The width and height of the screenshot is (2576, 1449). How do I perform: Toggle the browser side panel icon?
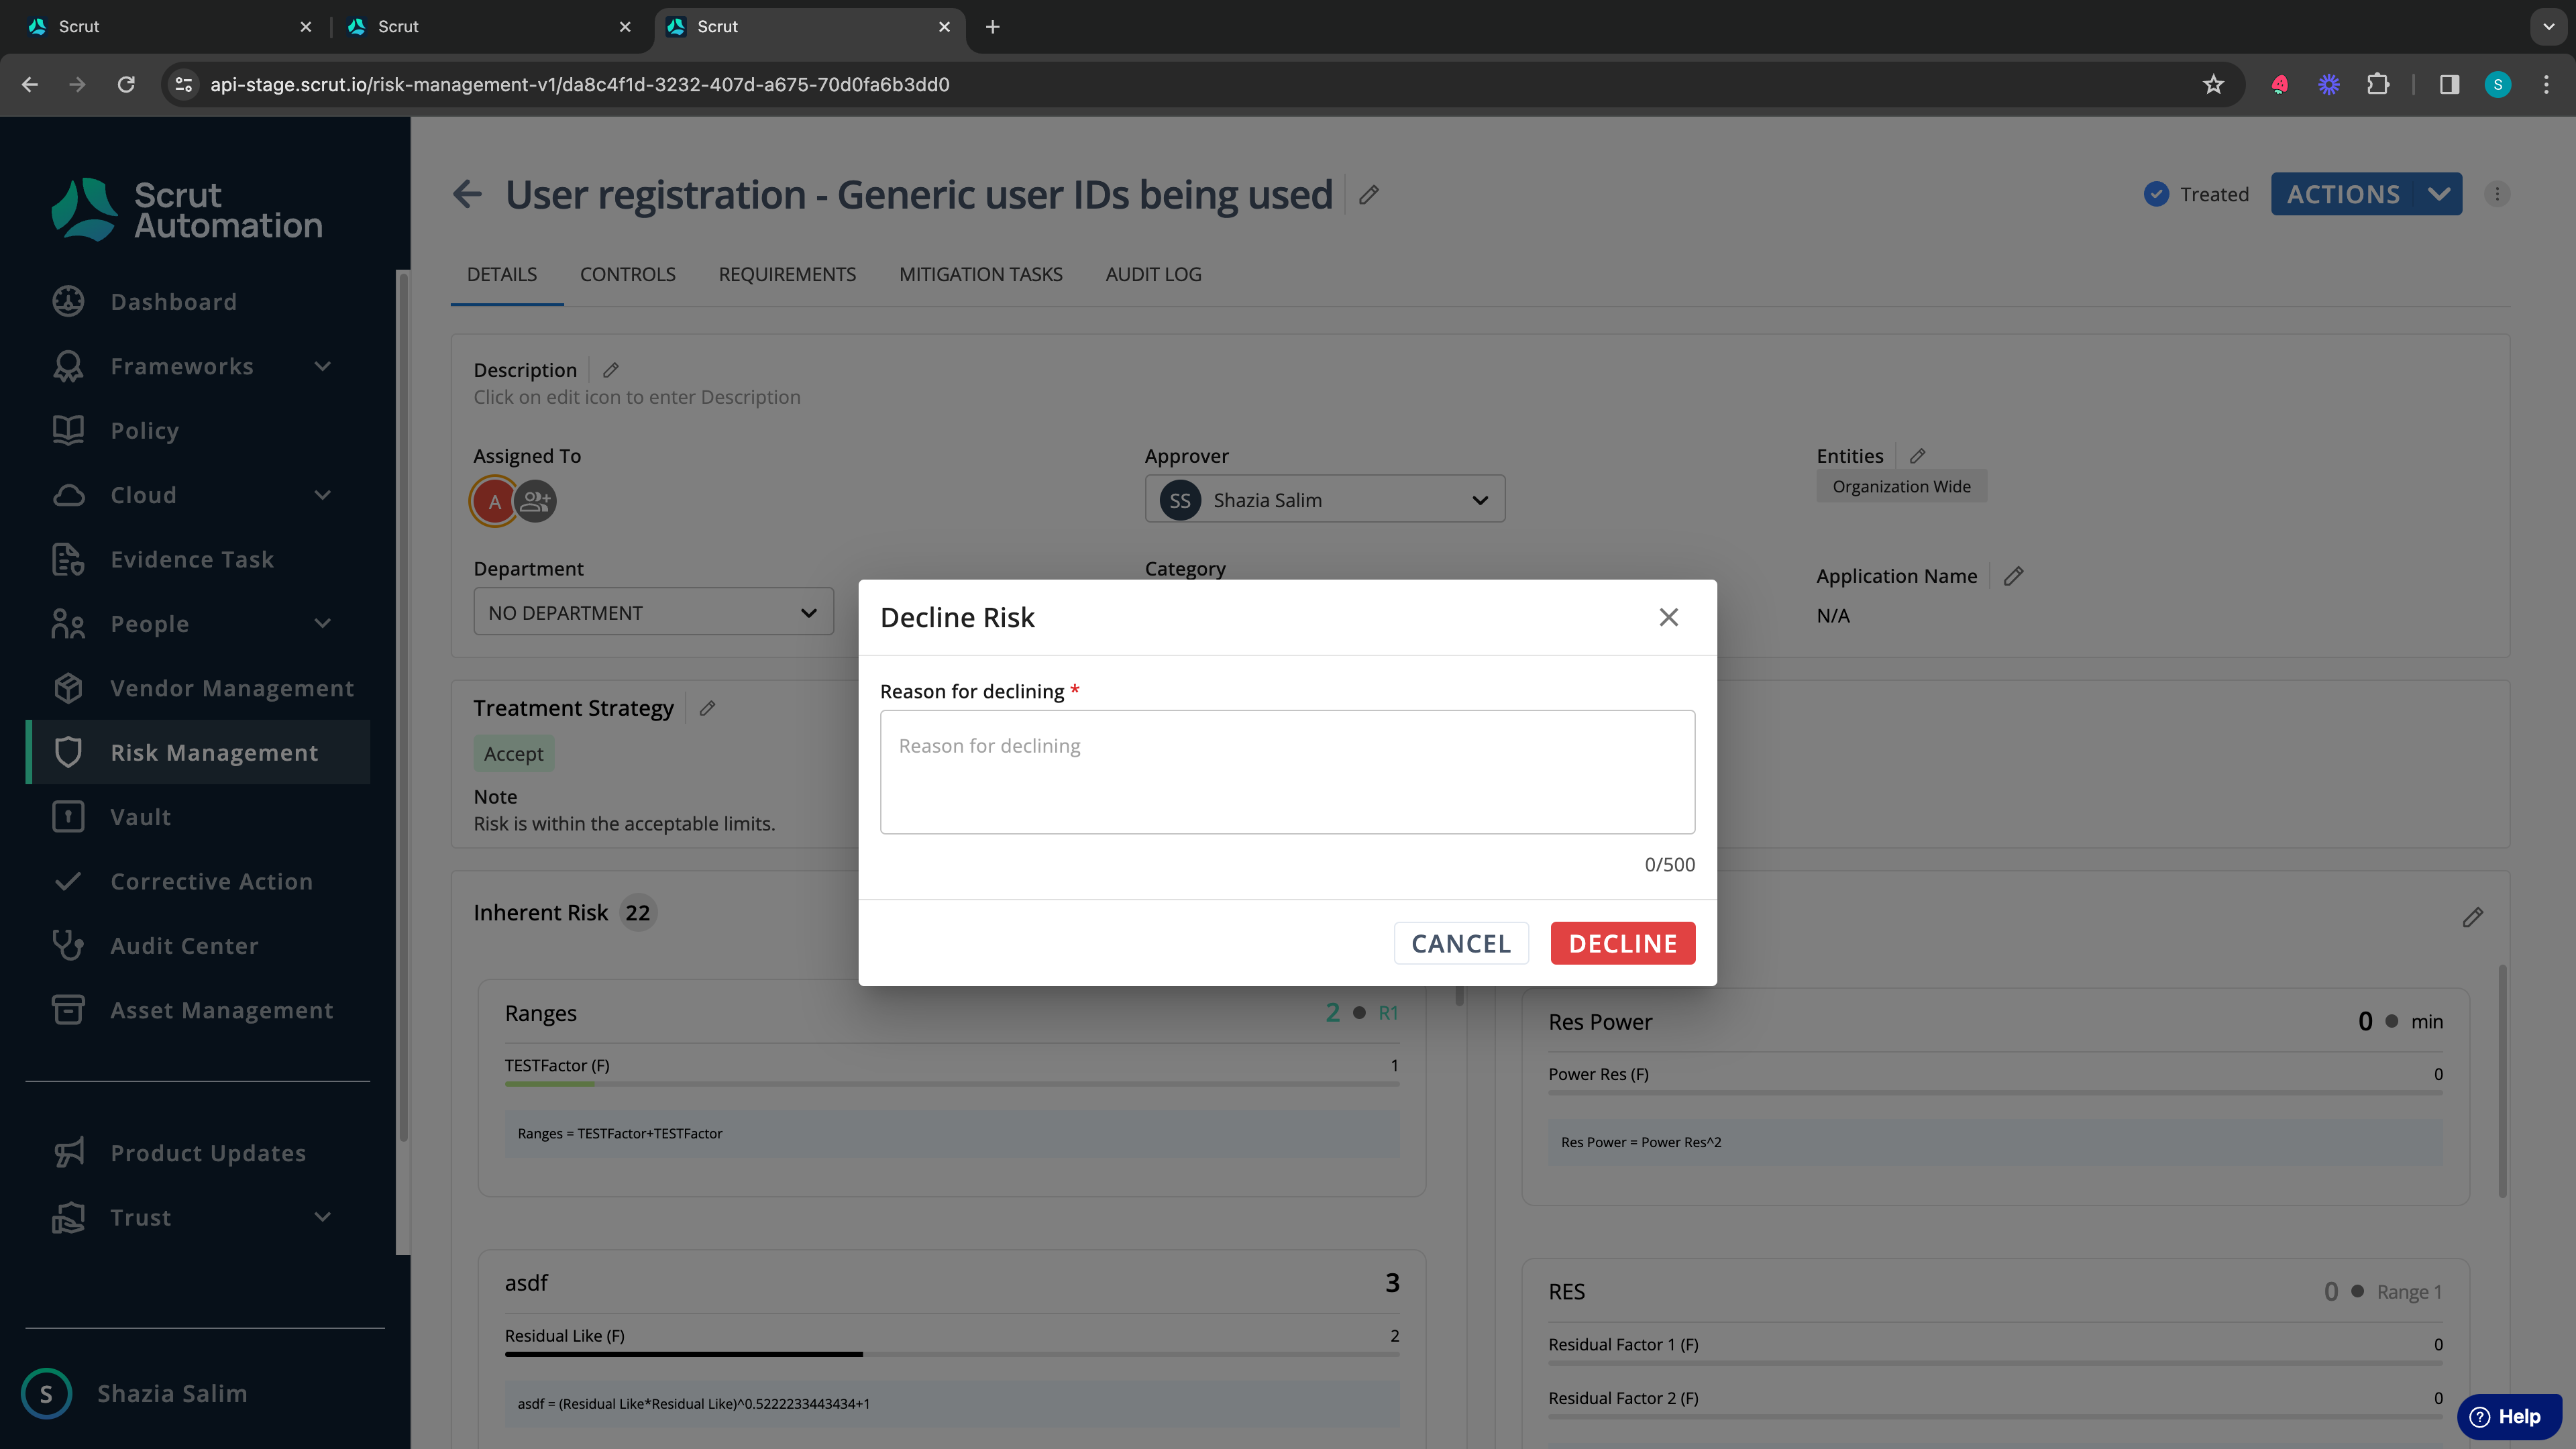tap(2449, 84)
